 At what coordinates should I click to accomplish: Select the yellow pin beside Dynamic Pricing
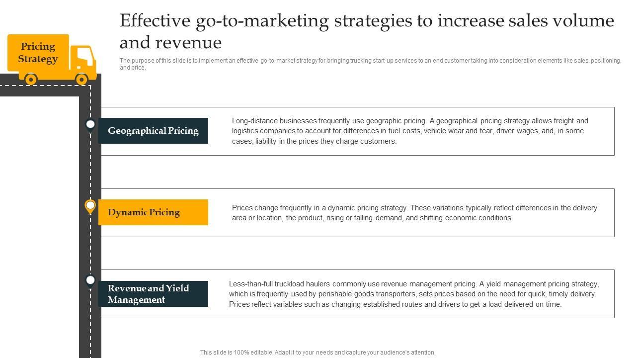(x=90, y=206)
